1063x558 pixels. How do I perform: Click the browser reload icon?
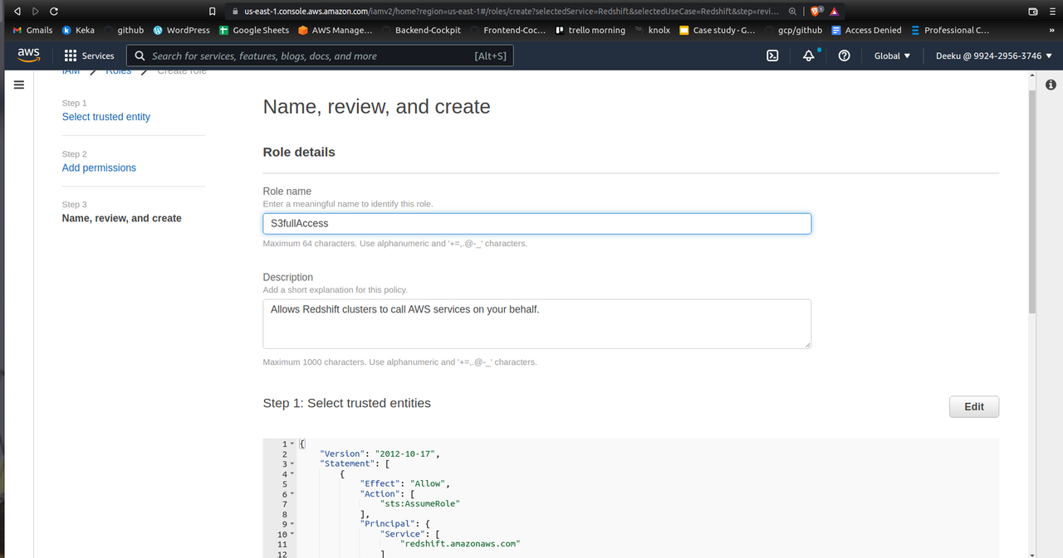tap(54, 12)
